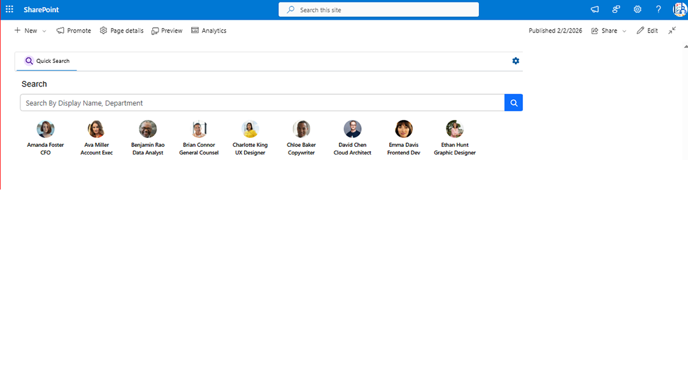Click the Search By Display Name field
Viewport: 688px width, 386px height.
(x=255, y=102)
